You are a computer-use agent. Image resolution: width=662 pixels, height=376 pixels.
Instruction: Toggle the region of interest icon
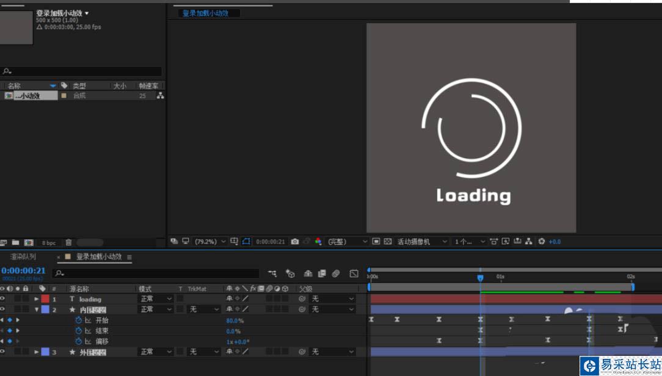tap(376, 241)
